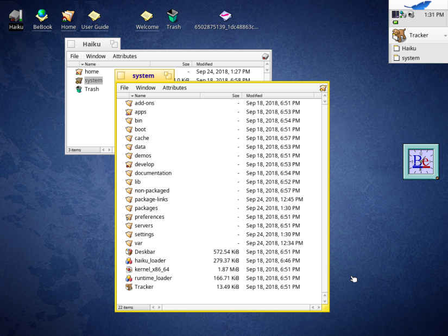Viewport: 448px width, 336px height.
Task: Select the haiku_loader file icon
Action: click(129, 261)
